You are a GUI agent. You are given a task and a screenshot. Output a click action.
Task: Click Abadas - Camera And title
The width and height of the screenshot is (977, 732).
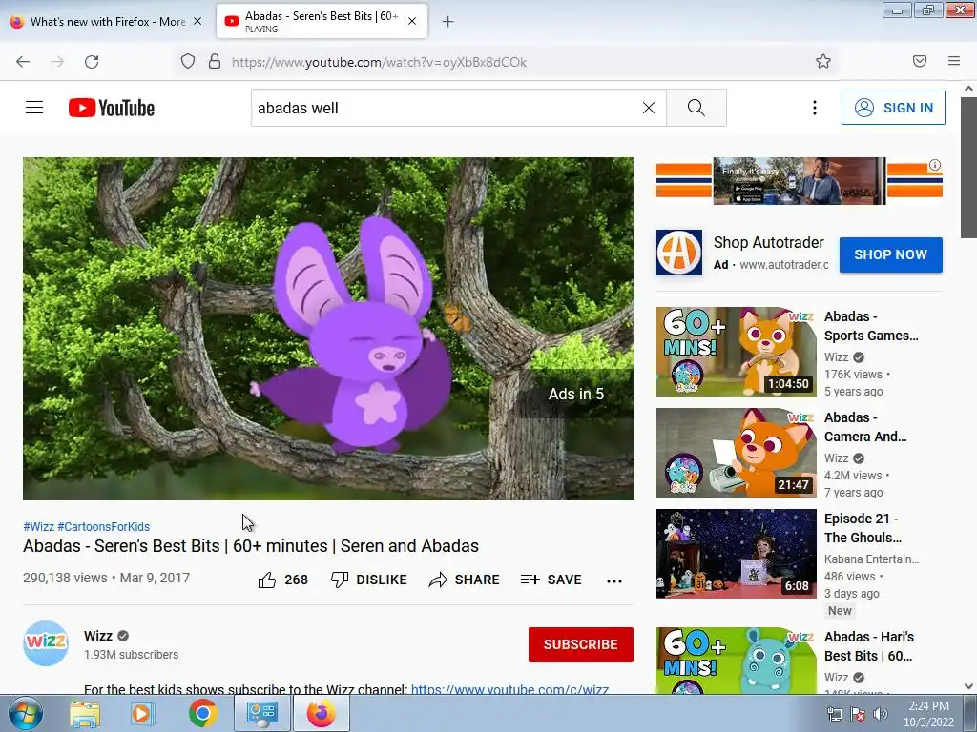point(865,427)
